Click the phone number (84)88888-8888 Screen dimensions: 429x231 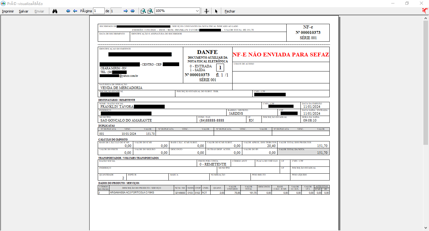click(x=212, y=120)
